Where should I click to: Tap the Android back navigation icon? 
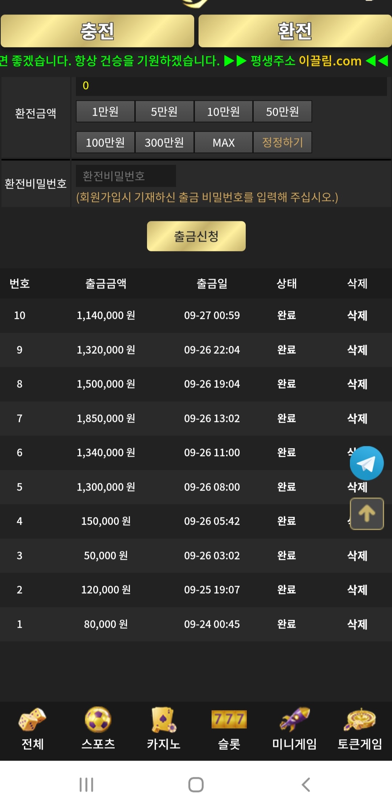pyautogui.click(x=306, y=785)
